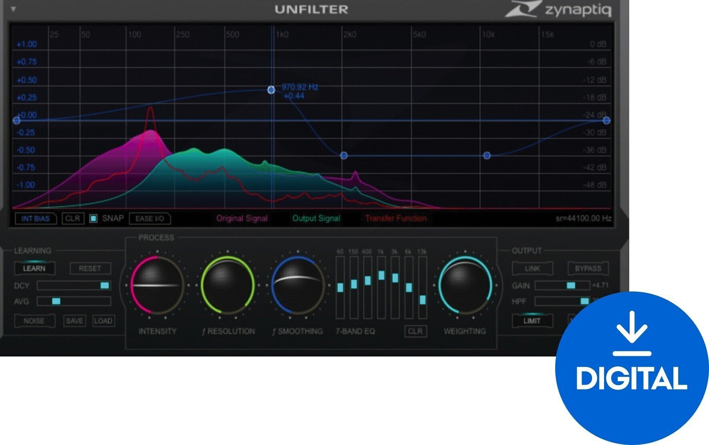
Task: Click the Digital download badge
Action: pyautogui.click(x=631, y=368)
